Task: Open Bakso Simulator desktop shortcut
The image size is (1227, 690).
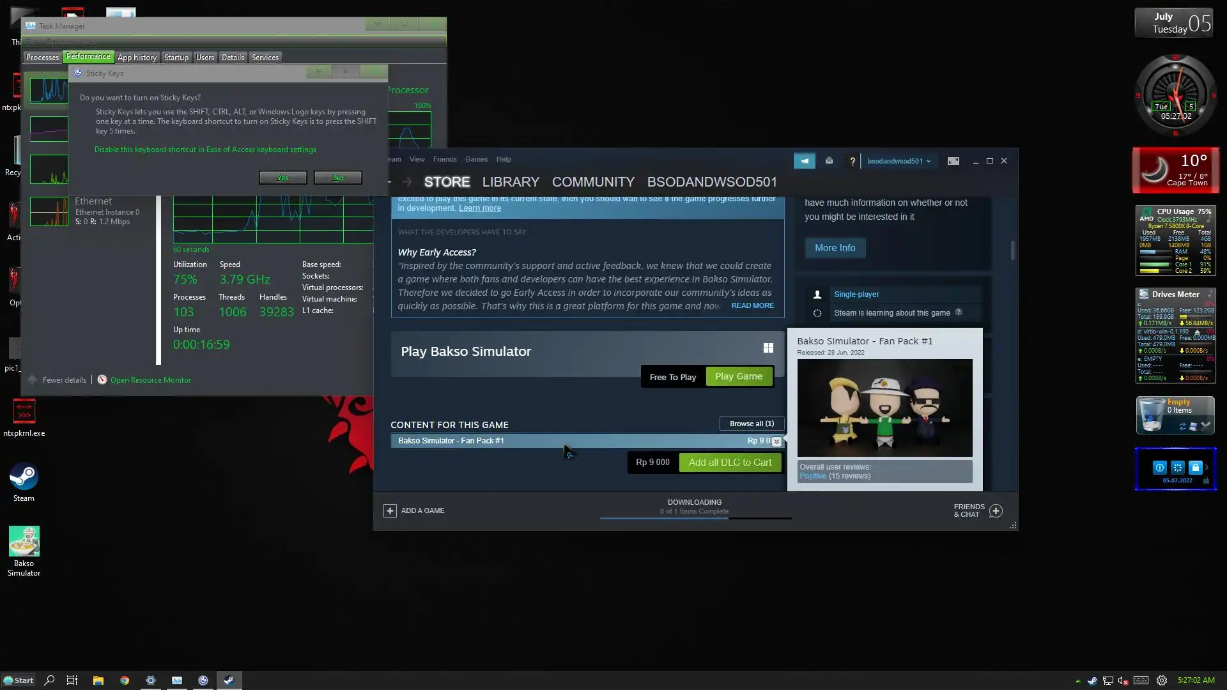Action: click(x=24, y=542)
